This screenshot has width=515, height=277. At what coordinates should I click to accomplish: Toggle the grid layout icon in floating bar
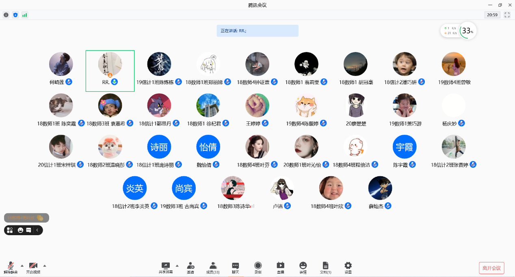tap(10, 230)
